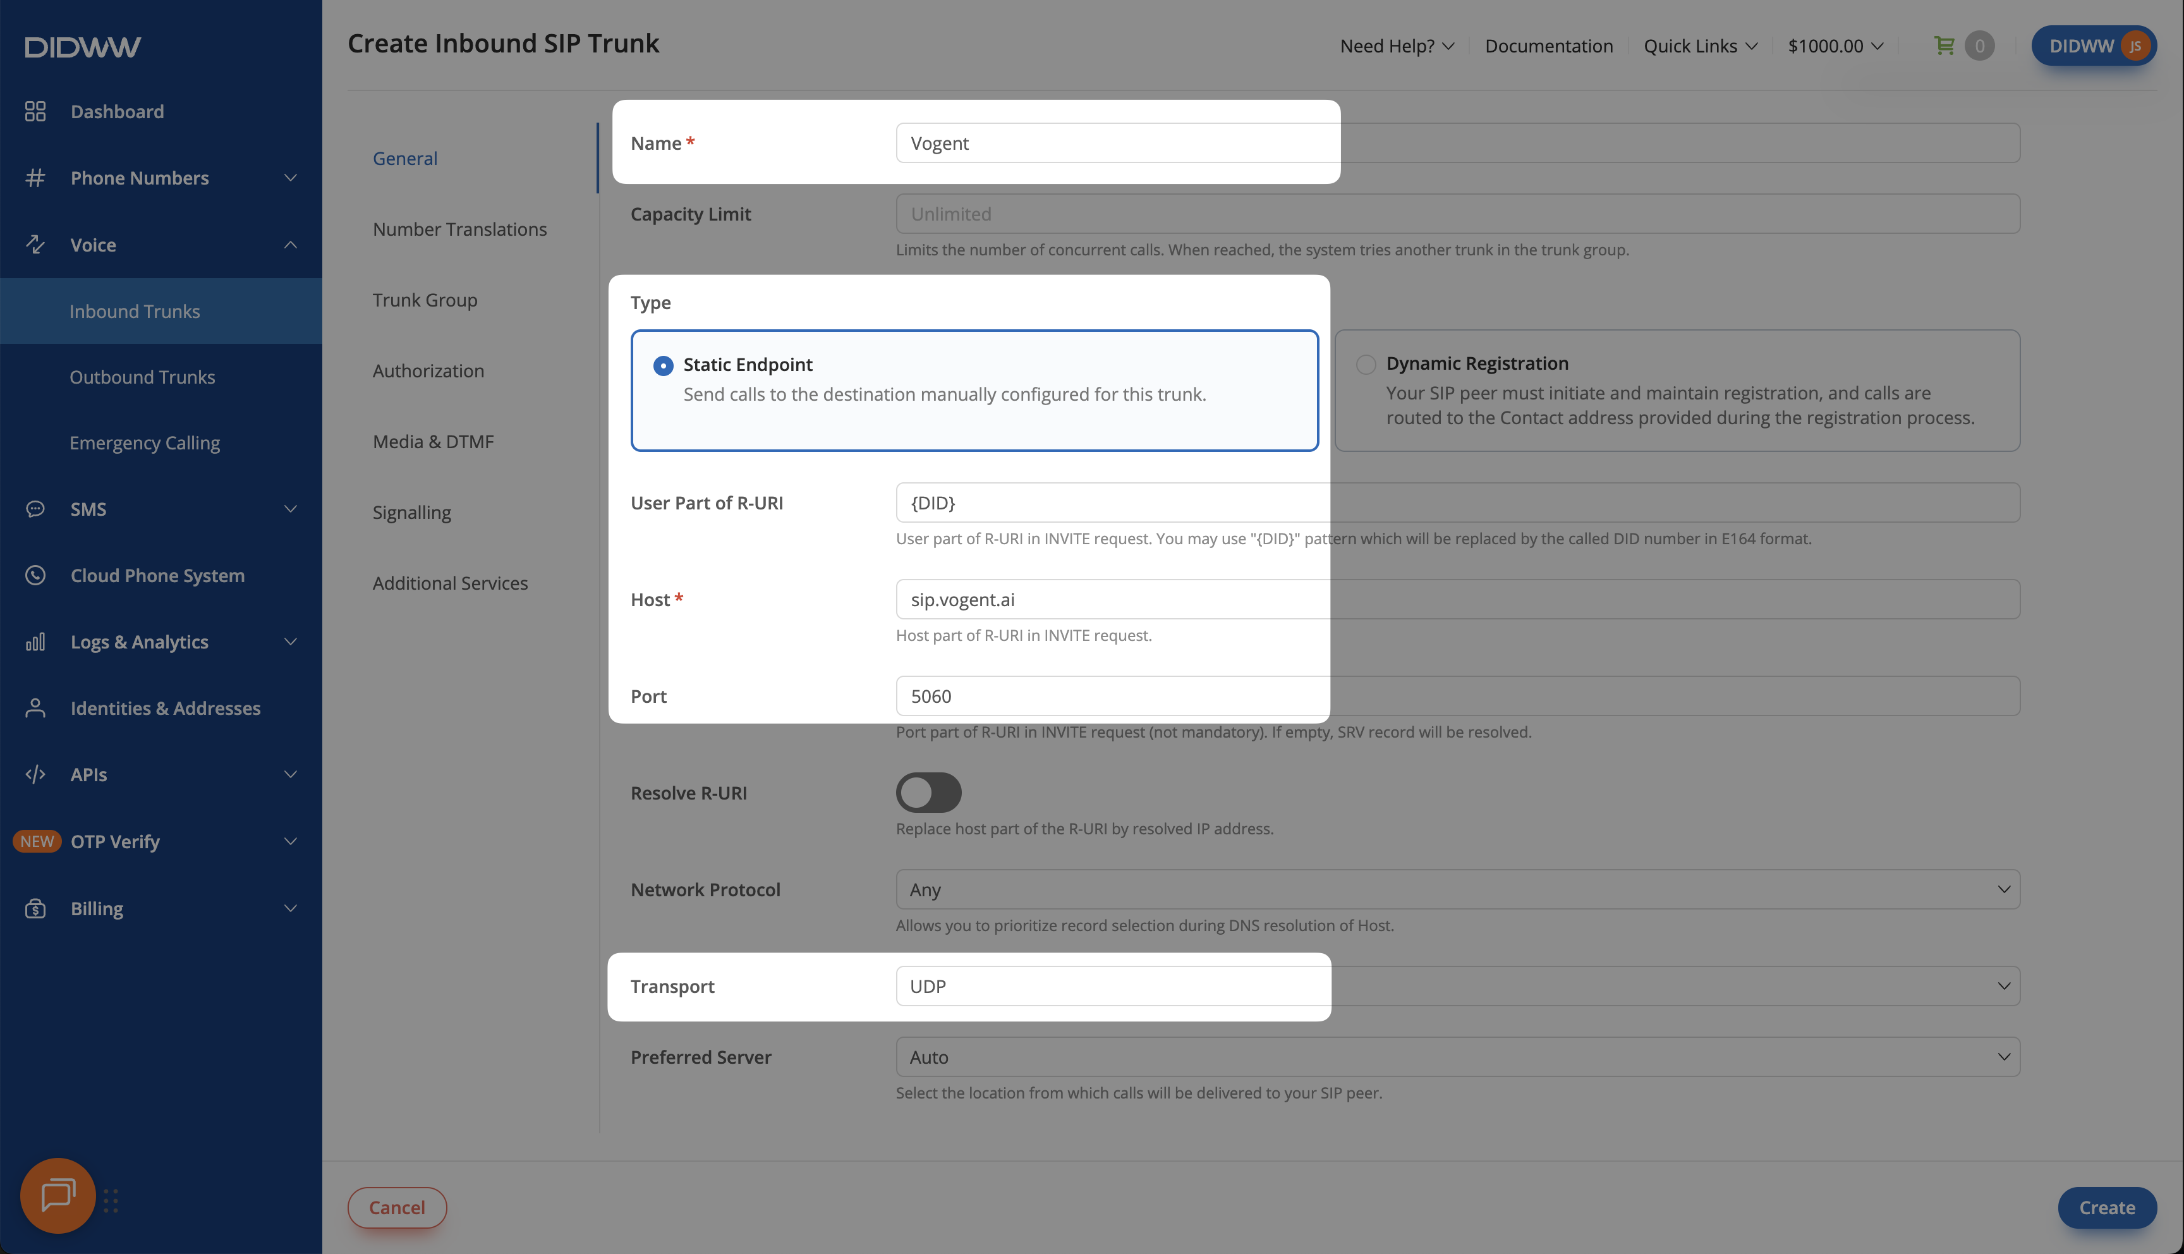Viewport: 2184px width, 1254px height.
Task: Open the $1000.00 balance dropdown
Action: 1835,46
